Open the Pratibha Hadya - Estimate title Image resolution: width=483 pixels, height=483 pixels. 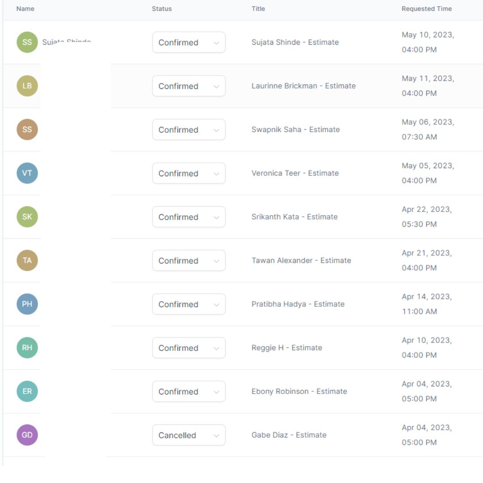298,304
